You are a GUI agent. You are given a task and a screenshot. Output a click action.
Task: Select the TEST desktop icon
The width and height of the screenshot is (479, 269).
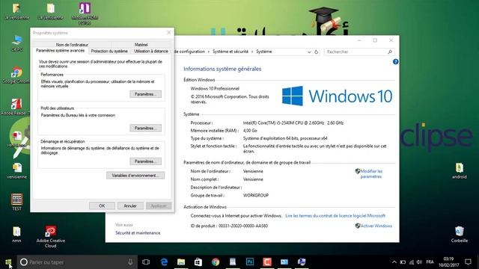(16, 202)
